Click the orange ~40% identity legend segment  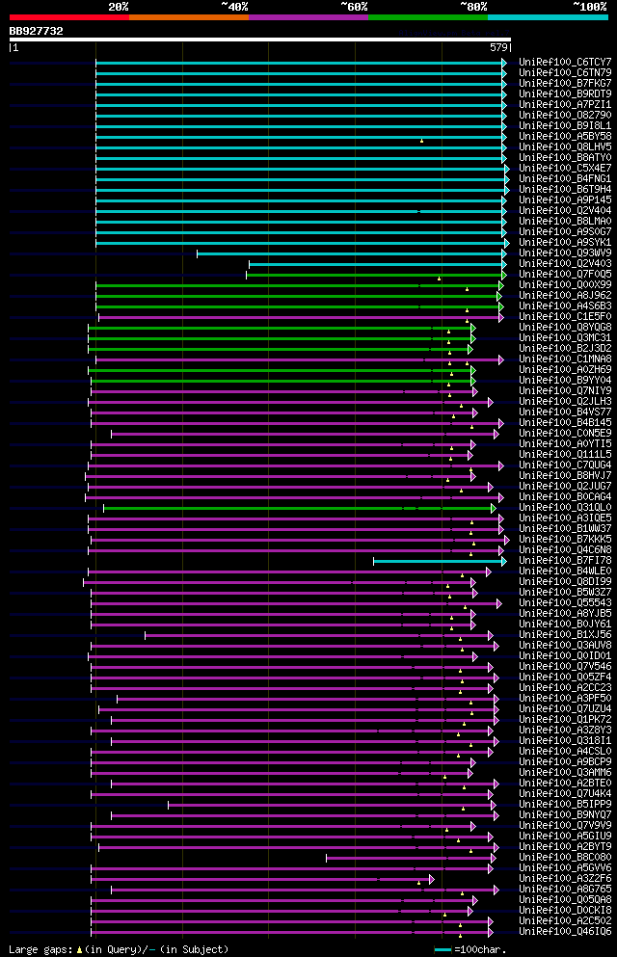(189, 17)
